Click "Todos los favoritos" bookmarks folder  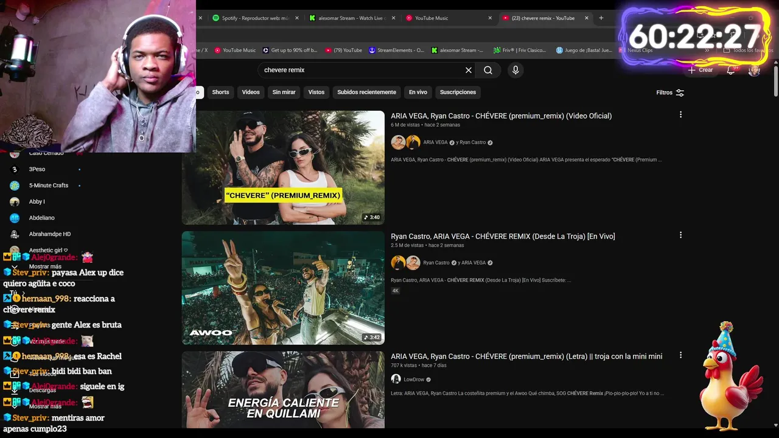[749, 50]
